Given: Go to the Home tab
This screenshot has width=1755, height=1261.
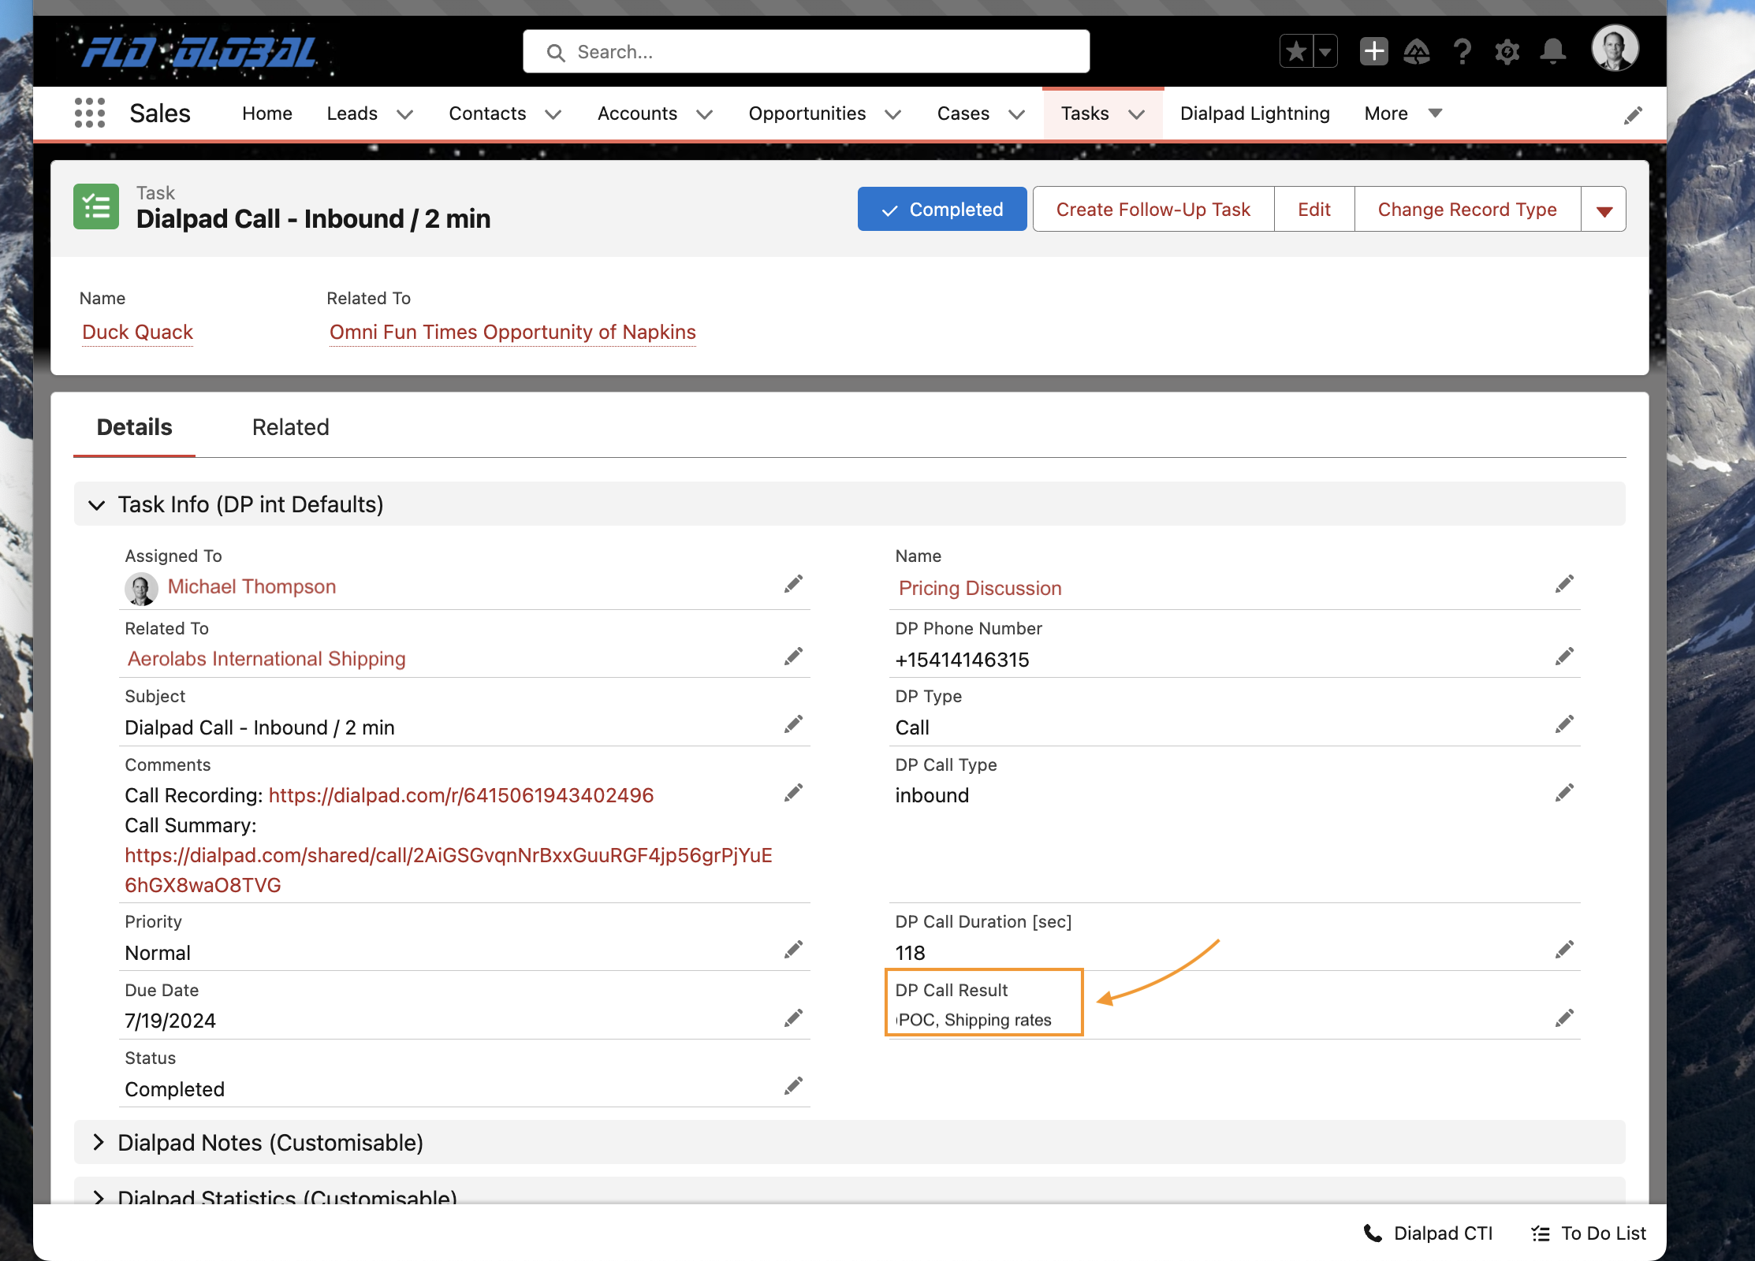Looking at the screenshot, I should (267, 113).
